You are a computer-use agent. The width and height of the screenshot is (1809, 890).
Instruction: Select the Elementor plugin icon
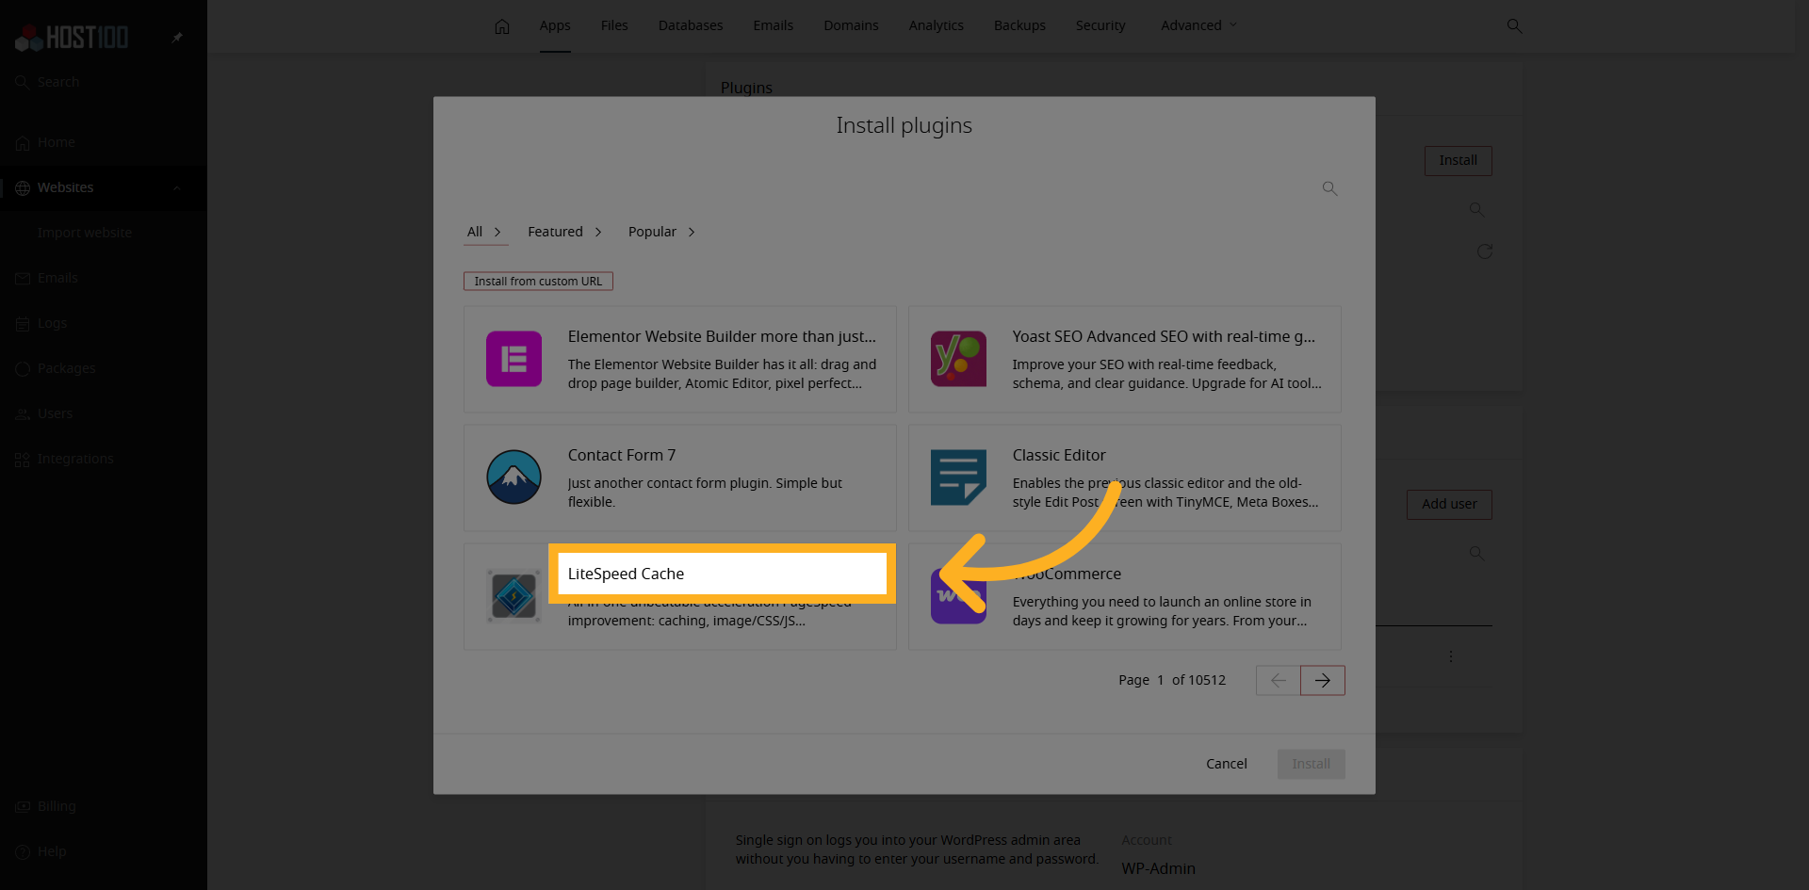[x=513, y=359]
